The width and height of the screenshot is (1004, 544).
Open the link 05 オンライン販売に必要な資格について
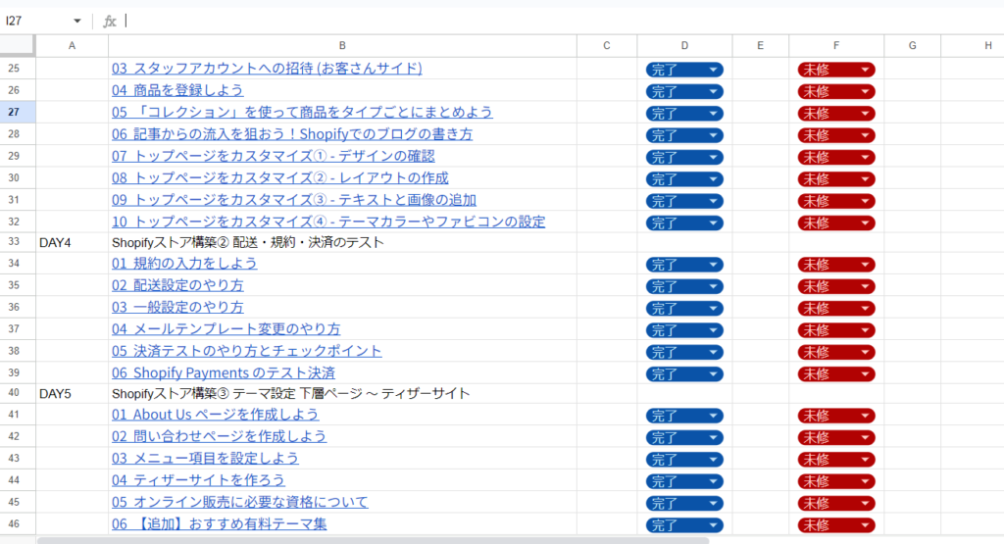pyautogui.click(x=239, y=502)
